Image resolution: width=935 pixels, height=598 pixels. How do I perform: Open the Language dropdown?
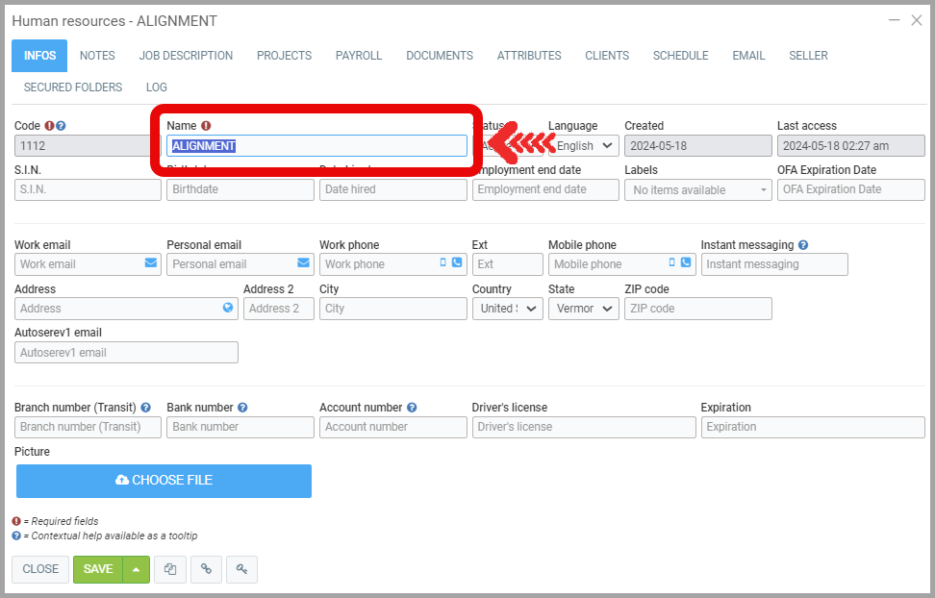click(x=584, y=146)
